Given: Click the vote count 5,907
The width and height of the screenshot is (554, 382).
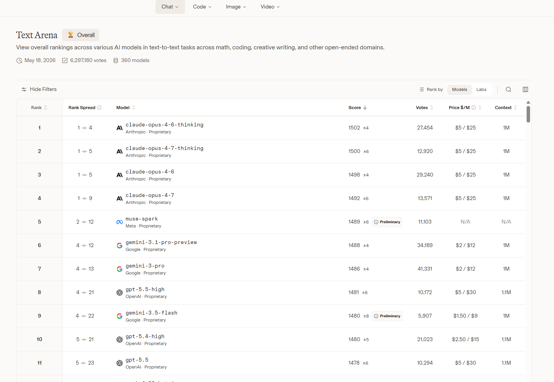Looking at the screenshot, I should tap(425, 316).
